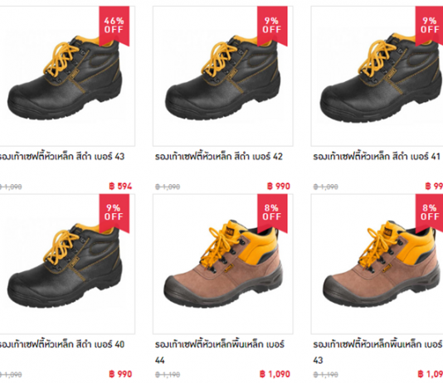Click the 9% OFF badge on size 42 shoe
This screenshot has width=443, height=383.
tap(272, 26)
